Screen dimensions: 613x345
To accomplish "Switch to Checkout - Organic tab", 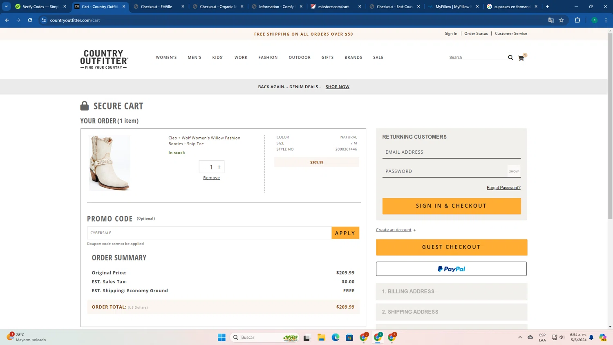I will point(218,7).
